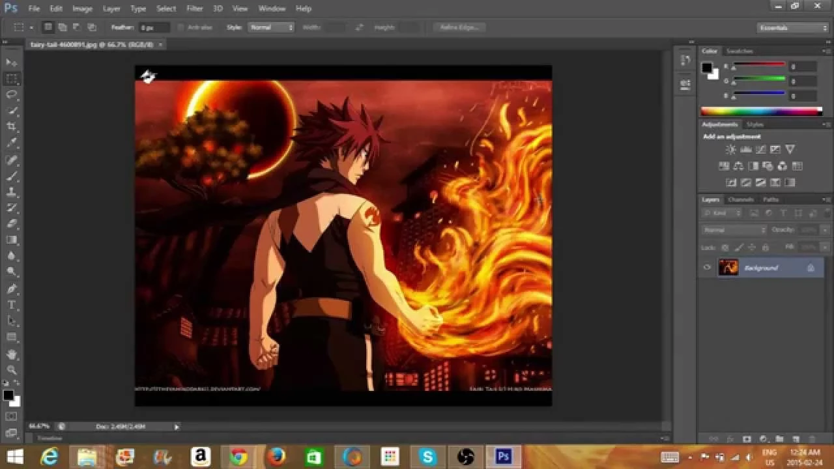834x469 pixels.
Task: Enable New selection mode in options bar
Action: coord(48,27)
